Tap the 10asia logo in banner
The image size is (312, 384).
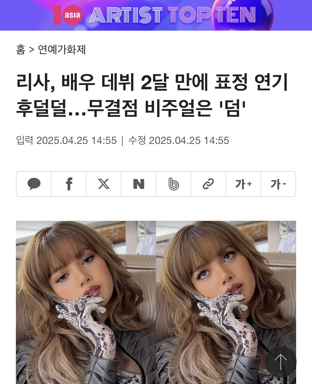(x=67, y=15)
